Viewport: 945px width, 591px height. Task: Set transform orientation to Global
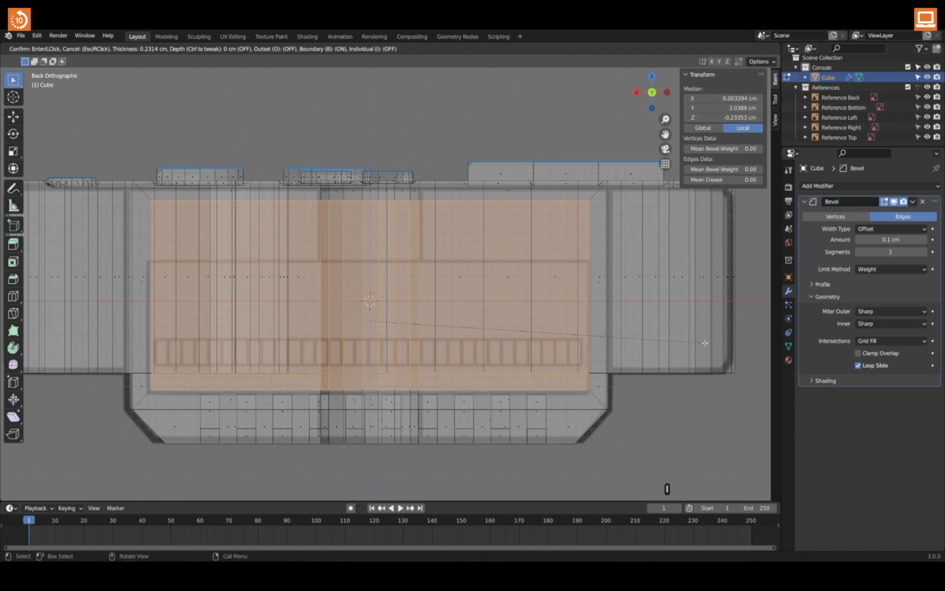(703, 128)
